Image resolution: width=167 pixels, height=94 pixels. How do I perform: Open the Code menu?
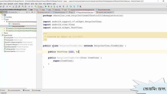click(16, 4)
